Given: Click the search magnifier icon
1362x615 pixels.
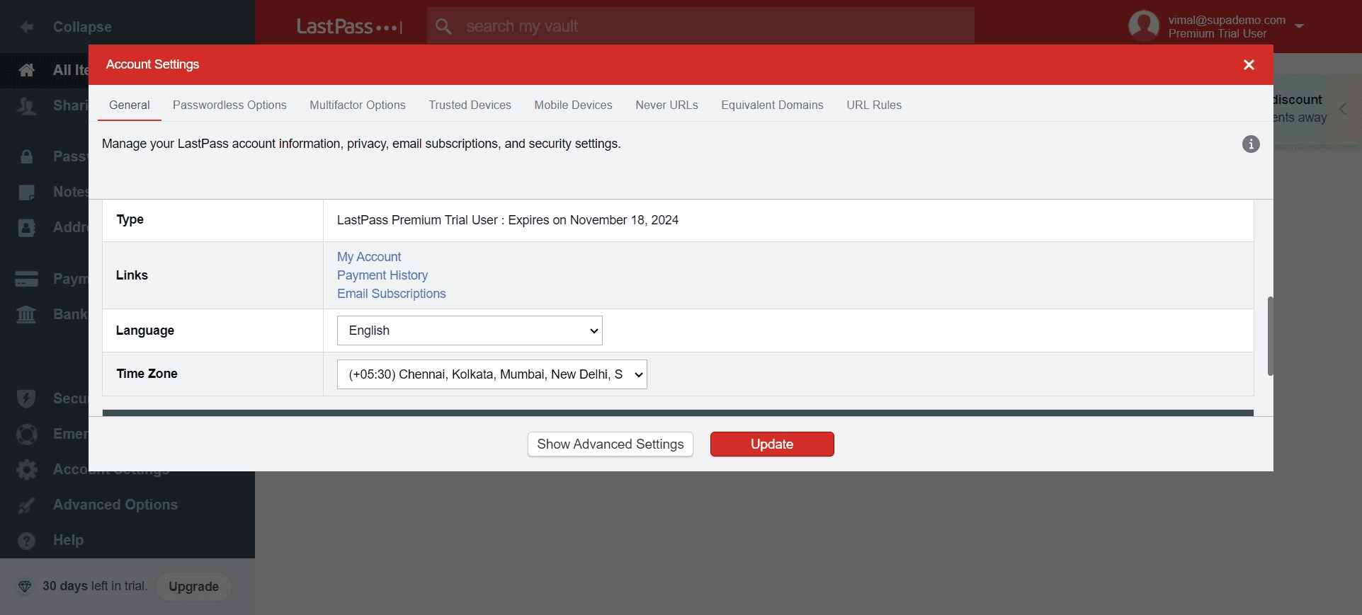Looking at the screenshot, I should (x=444, y=27).
